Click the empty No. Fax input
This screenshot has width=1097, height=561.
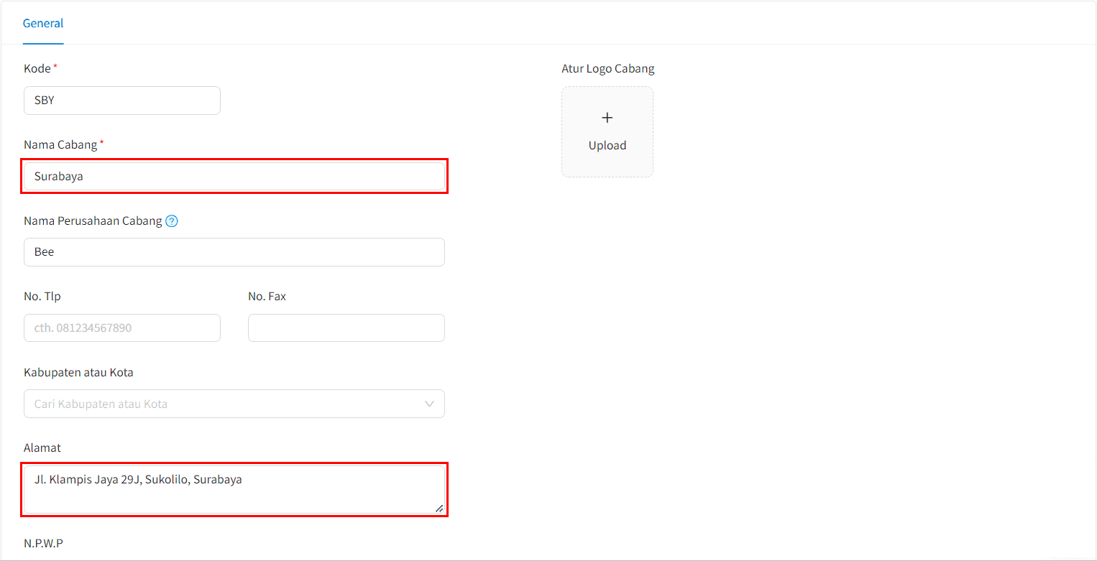pyautogui.click(x=346, y=328)
